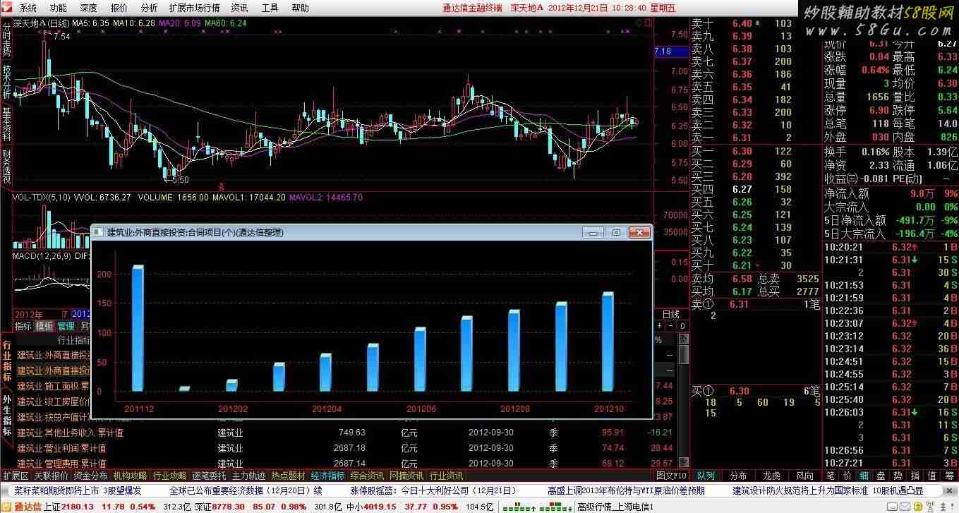Click the indicator list vertical scrollbar thumb
This screenshot has width=959, height=513.
682,354
